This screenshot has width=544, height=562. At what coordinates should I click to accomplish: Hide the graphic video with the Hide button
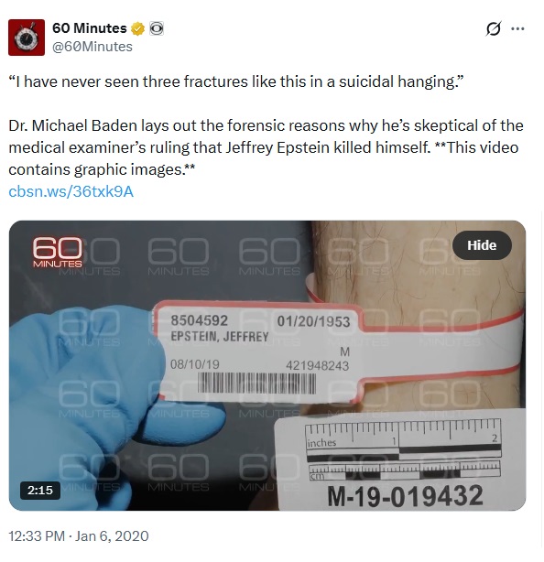tap(482, 245)
